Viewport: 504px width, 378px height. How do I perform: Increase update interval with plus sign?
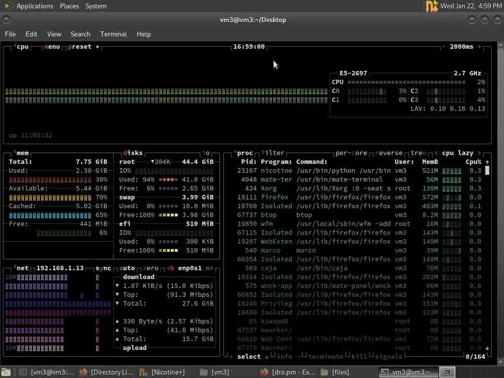pos(479,47)
